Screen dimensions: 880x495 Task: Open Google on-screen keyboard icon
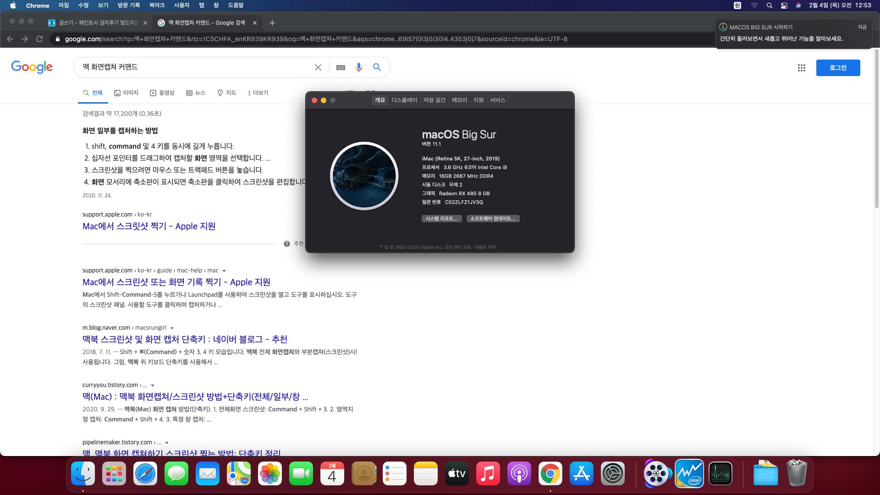pyautogui.click(x=341, y=67)
